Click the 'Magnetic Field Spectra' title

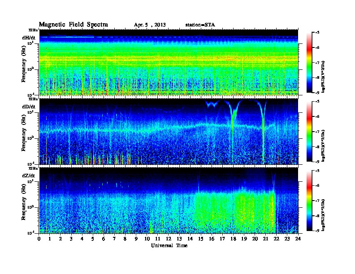pyautogui.click(x=73, y=25)
